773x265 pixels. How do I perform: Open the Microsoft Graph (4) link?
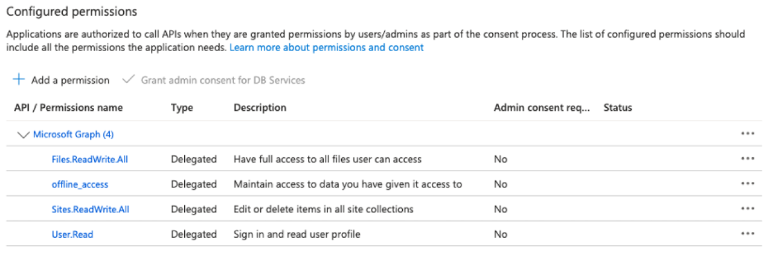tap(74, 134)
